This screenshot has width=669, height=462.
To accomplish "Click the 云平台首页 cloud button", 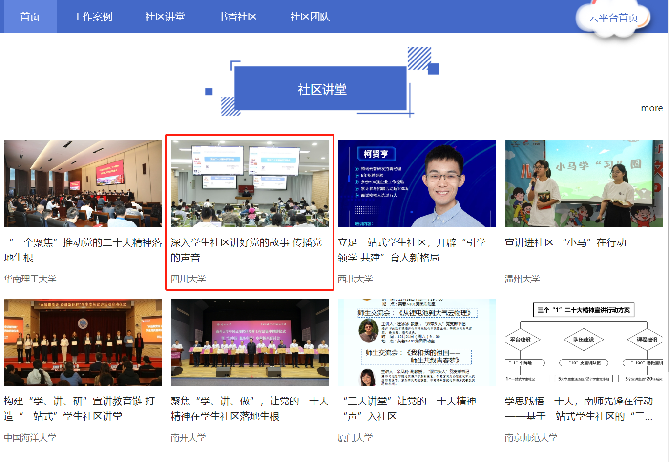I will point(613,18).
